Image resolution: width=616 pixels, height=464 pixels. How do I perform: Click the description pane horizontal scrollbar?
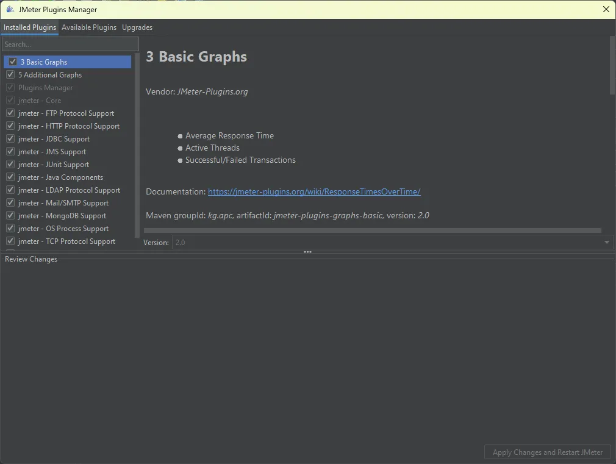coord(373,230)
